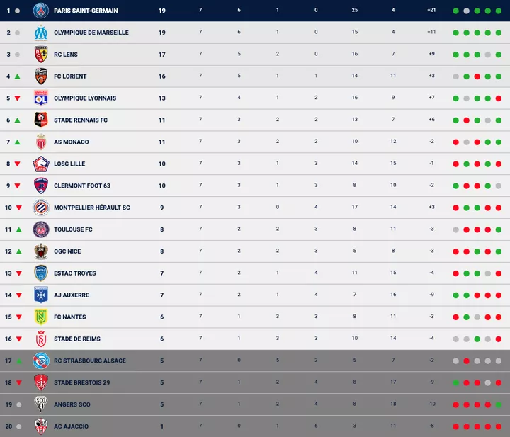Click the Toulouse FC crest icon
Screen dimensions: 510x437
(40, 229)
